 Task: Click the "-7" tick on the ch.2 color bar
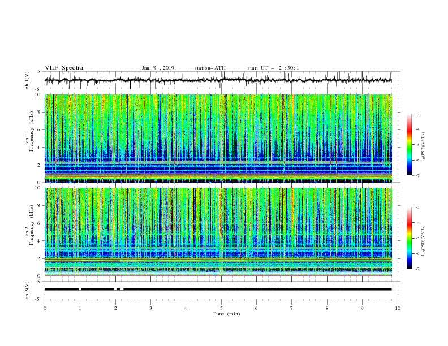[417, 269]
